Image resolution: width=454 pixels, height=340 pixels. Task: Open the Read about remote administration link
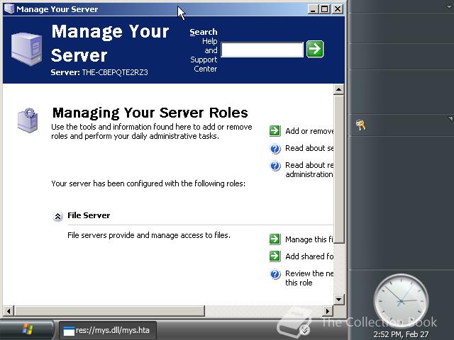click(x=309, y=169)
